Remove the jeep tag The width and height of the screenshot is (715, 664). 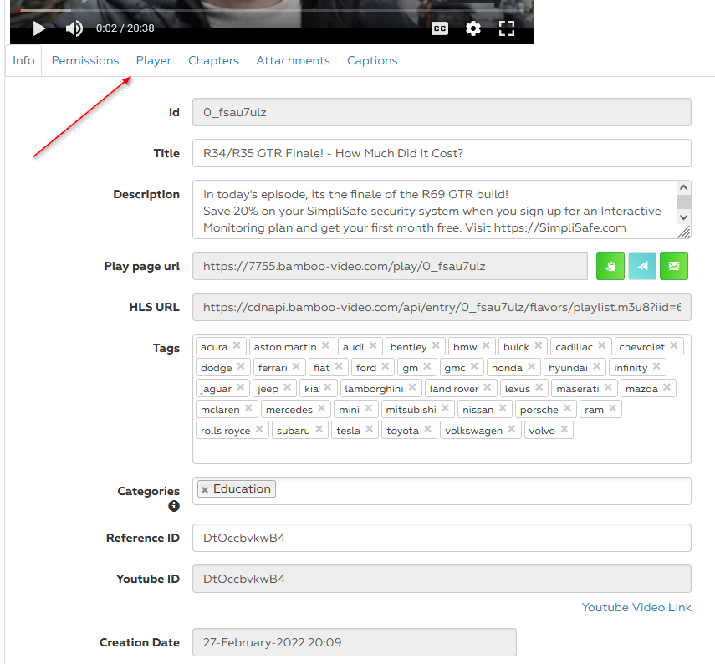point(288,387)
